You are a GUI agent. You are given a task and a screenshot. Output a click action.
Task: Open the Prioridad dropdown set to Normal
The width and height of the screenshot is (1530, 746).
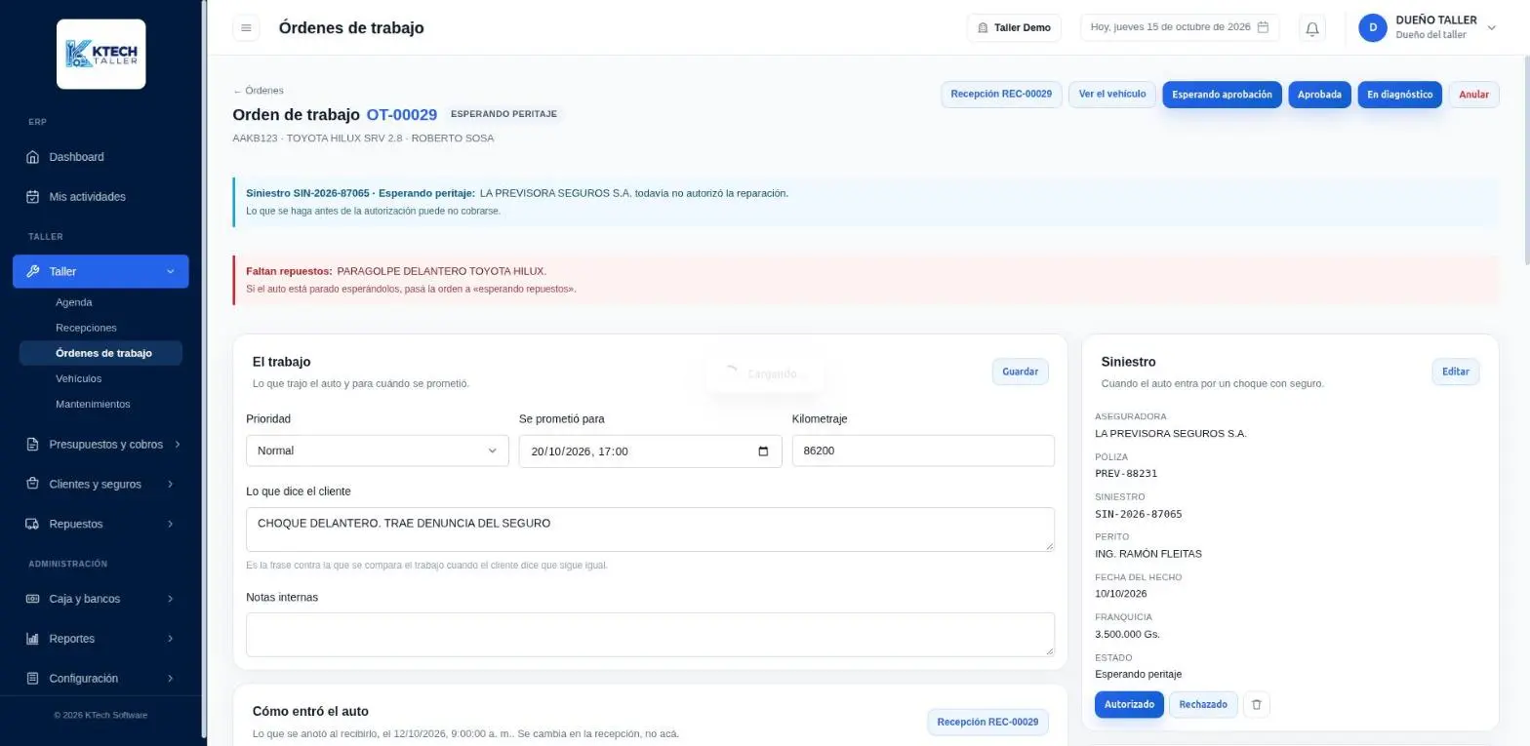click(378, 452)
